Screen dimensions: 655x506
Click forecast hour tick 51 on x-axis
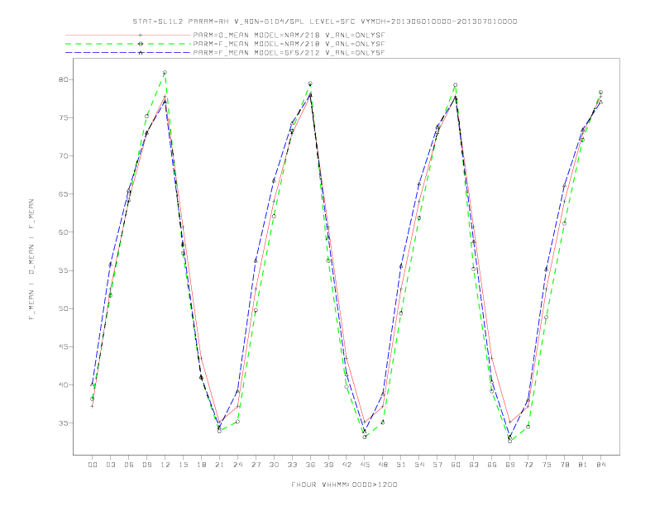[x=401, y=465]
